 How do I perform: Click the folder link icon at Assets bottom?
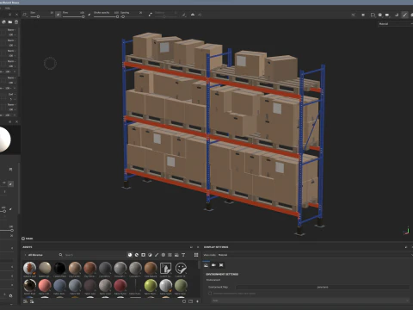[32, 301]
